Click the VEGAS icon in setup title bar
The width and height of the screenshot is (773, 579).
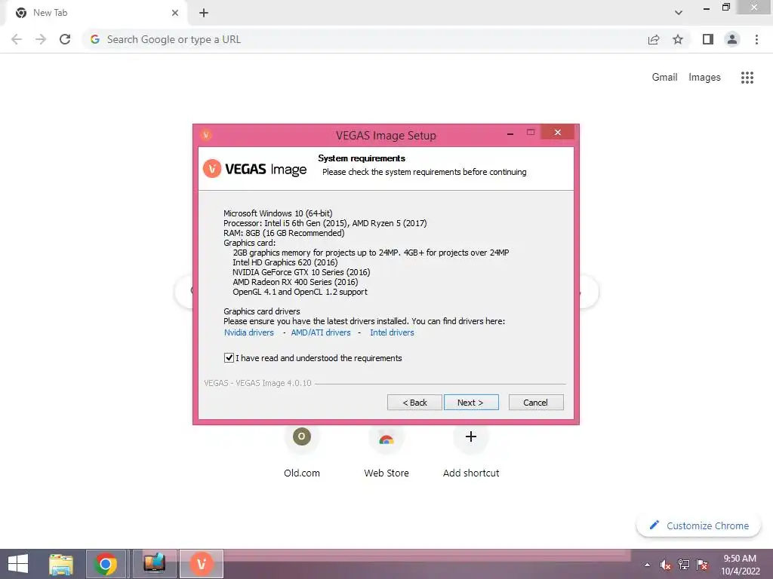pyautogui.click(x=206, y=134)
